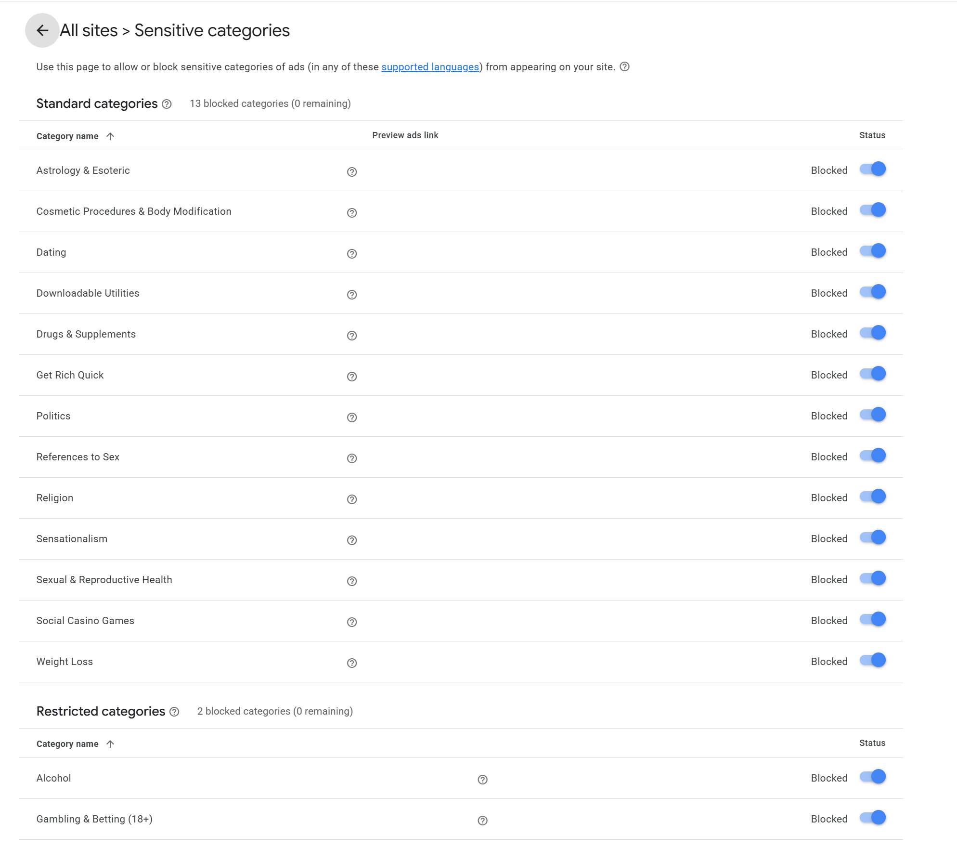Click '13 blocked categories (0 remaining)' text
This screenshot has width=957, height=848.
pos(270,104)
